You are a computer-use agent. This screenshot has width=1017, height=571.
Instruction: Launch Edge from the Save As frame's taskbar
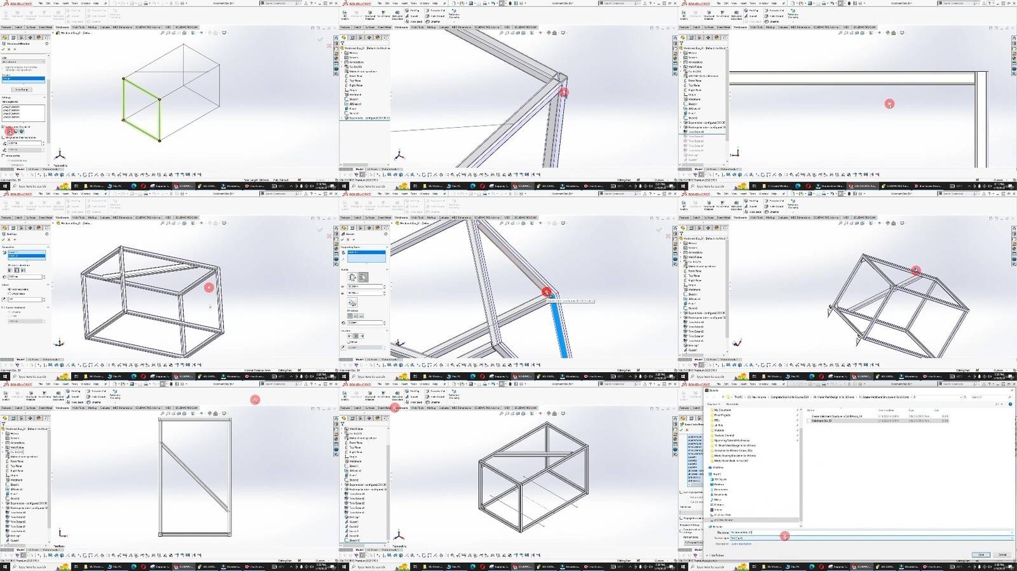point(812,567)
